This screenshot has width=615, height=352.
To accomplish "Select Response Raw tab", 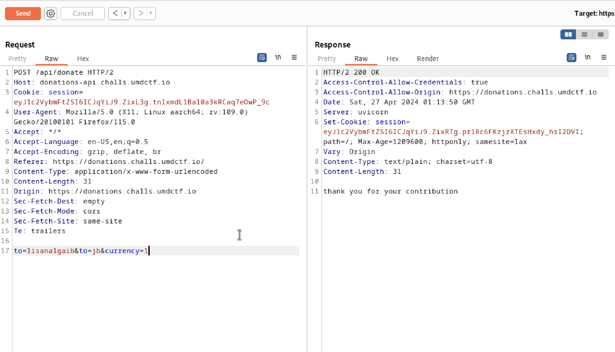I will [361, 58].
